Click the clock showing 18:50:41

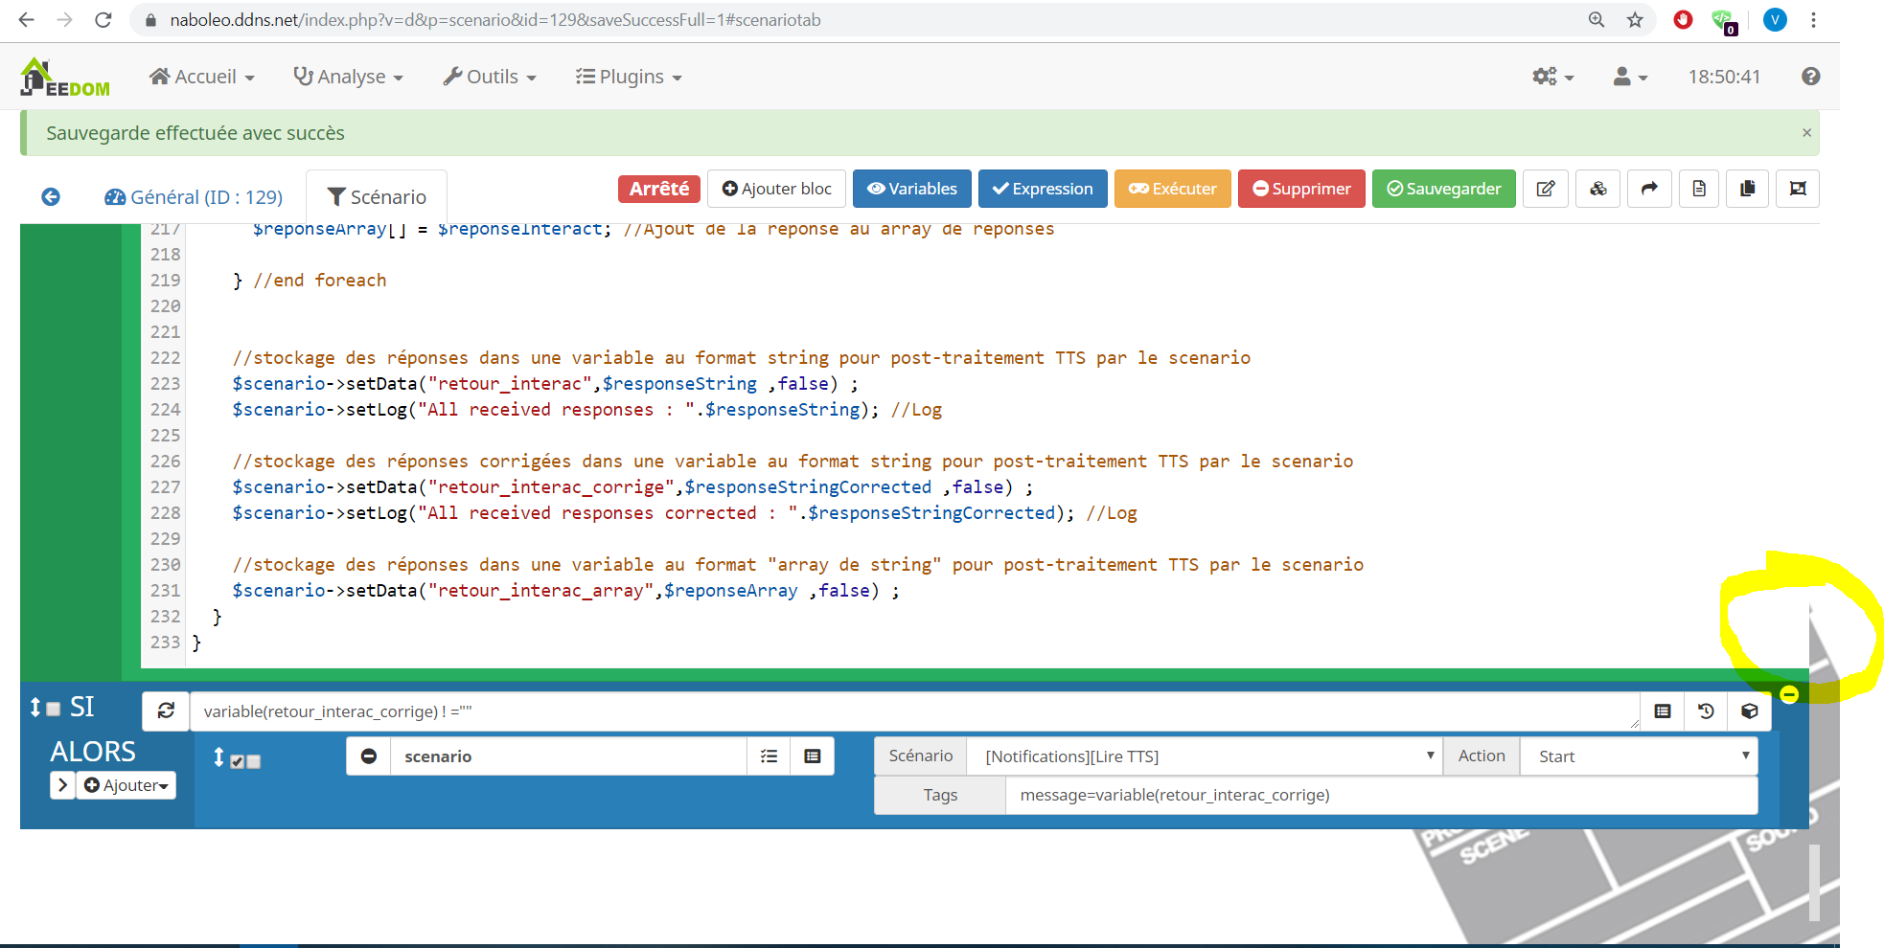tap(1724, 77)
